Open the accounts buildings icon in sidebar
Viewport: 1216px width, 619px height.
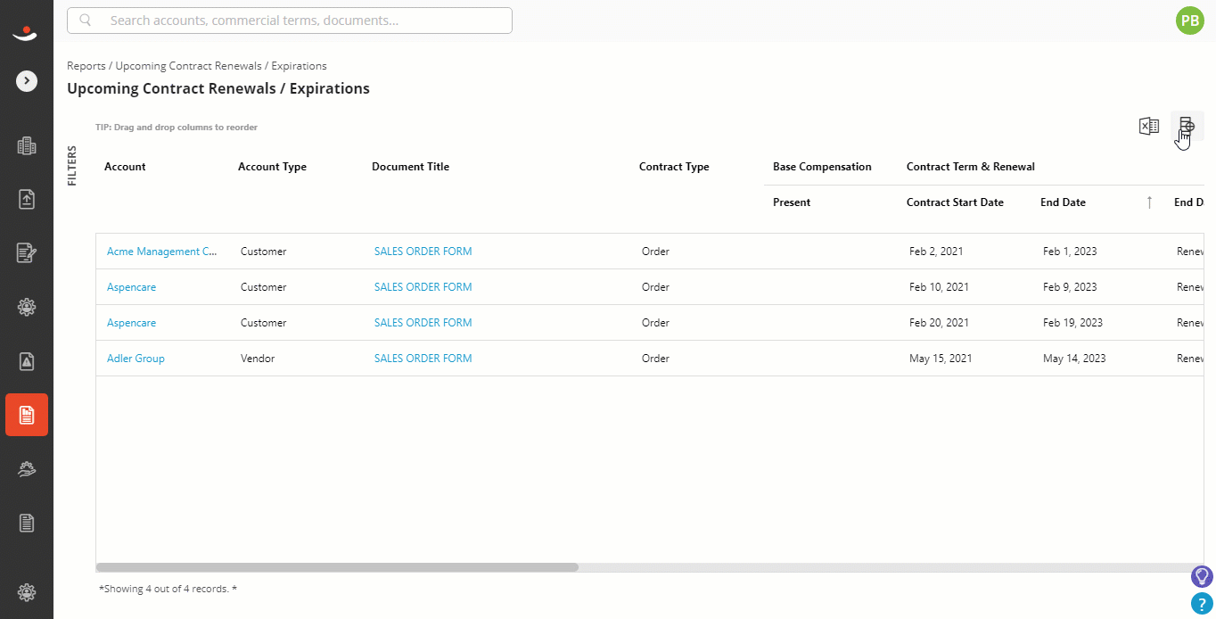(27, 146)
